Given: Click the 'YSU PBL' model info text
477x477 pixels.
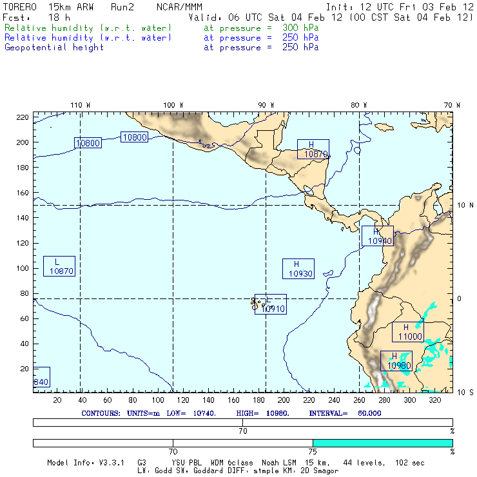Looking at the screenshot, I should tap(186, 463).
